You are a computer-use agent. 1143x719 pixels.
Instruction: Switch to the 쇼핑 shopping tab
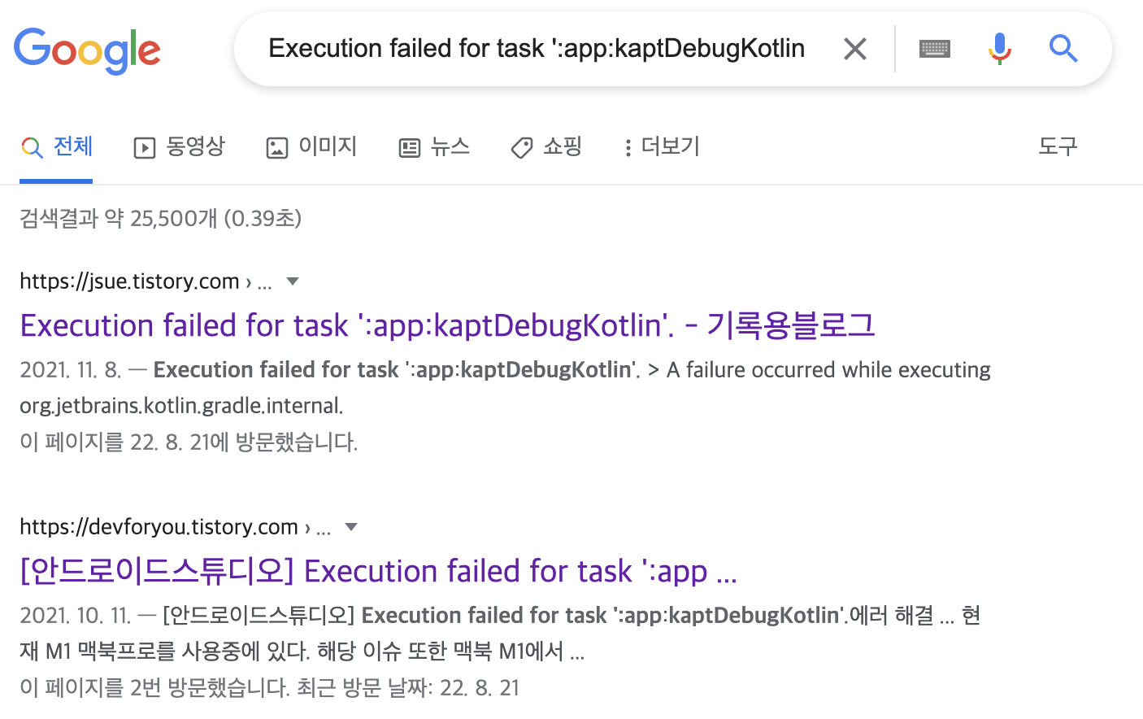[x=546, y=147]
